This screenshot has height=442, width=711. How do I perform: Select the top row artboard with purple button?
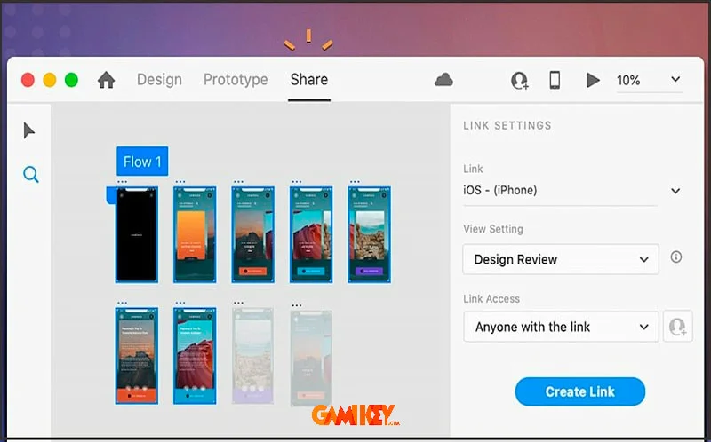369,234
